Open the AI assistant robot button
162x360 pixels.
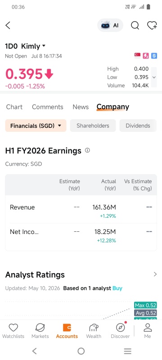click(110, 25)
